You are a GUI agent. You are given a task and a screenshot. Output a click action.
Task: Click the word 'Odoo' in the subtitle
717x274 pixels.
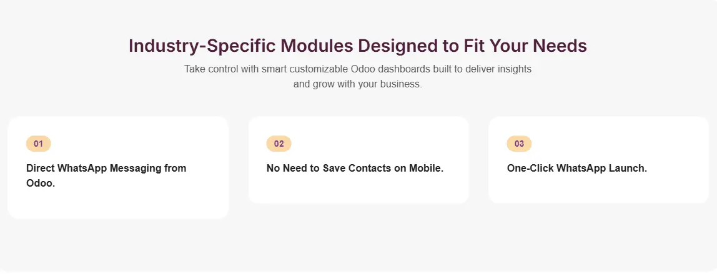point(355,69)
